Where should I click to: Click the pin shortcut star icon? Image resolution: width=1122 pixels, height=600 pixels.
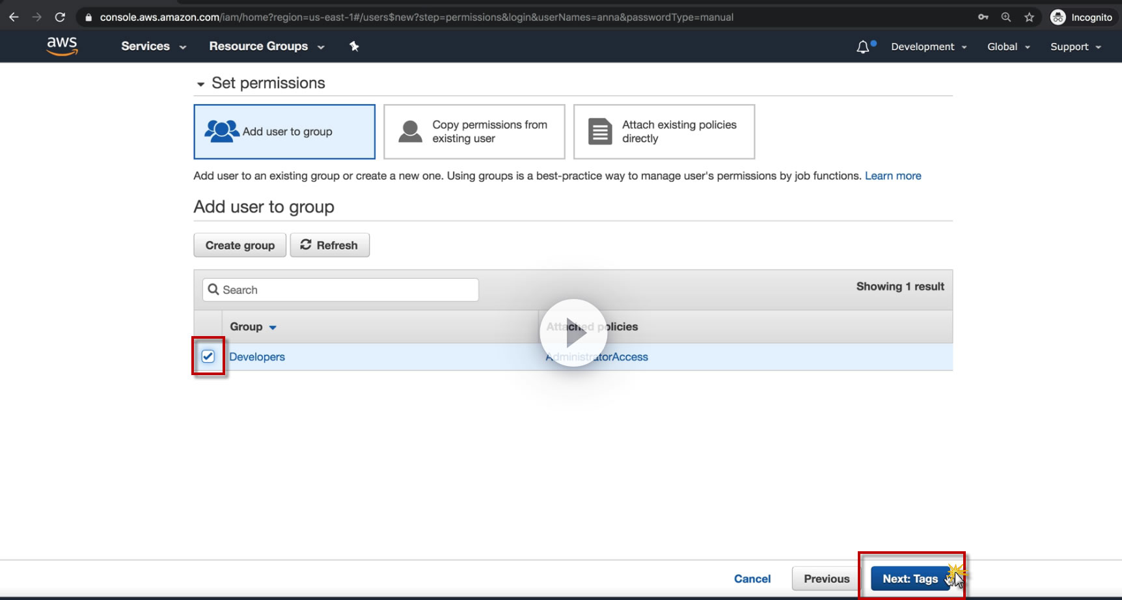tap(354, 46)
